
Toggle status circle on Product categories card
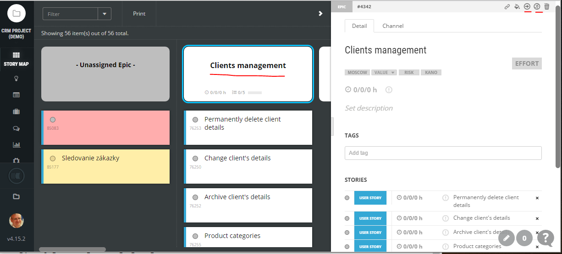[195, 236]
